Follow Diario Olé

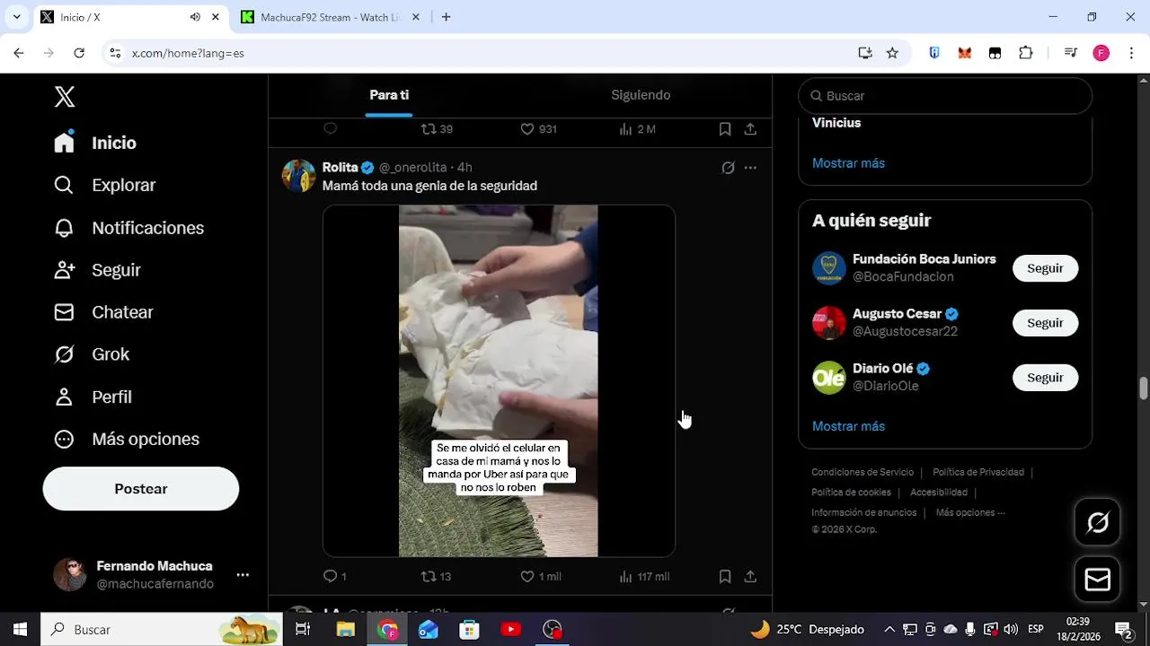(1045, 378)
